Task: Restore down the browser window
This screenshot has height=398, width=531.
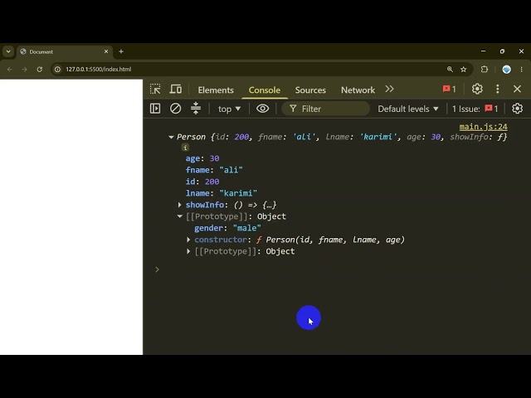Action: tap(502, 51)
